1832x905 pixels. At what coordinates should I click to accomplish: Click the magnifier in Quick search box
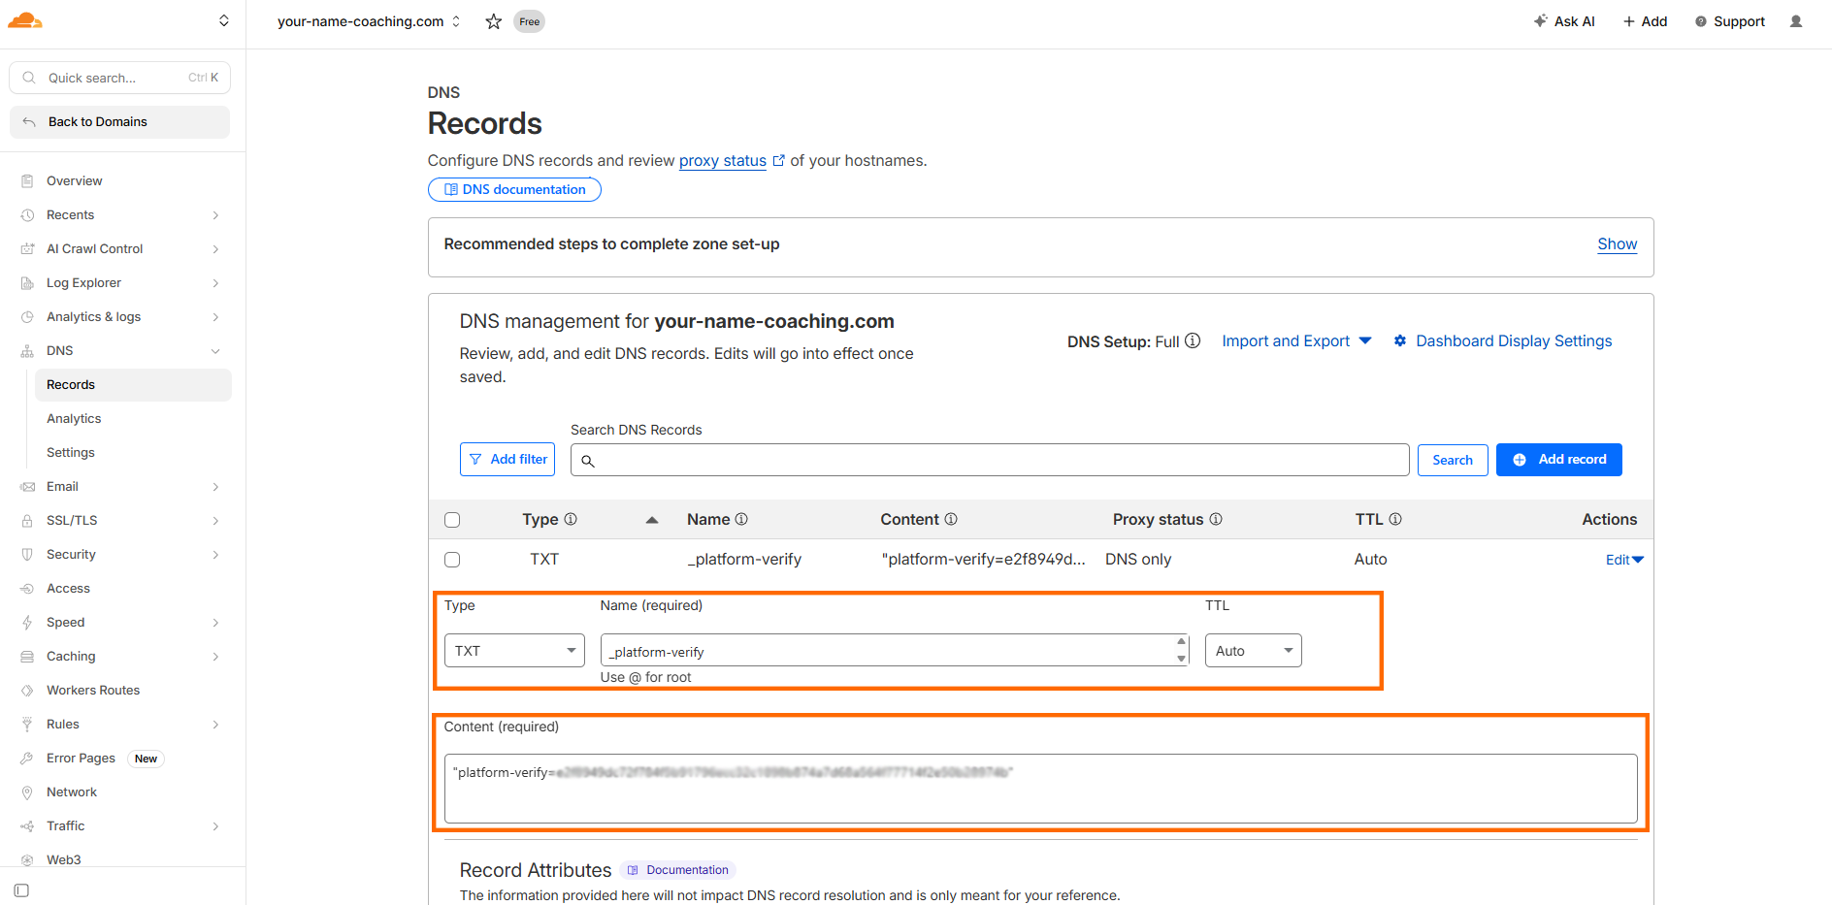[29, 77]
